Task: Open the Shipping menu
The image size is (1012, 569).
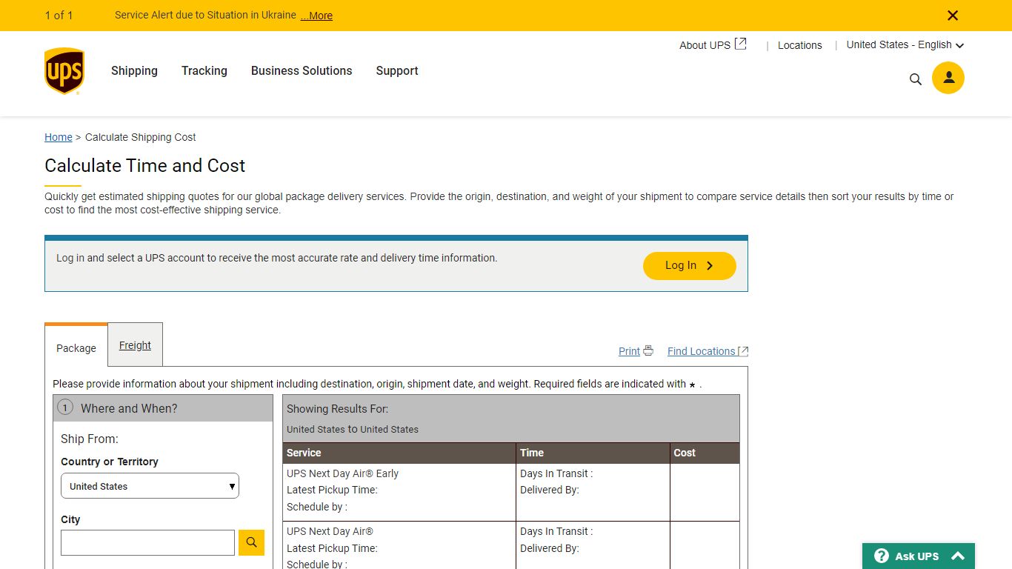Action: (134, 71)
